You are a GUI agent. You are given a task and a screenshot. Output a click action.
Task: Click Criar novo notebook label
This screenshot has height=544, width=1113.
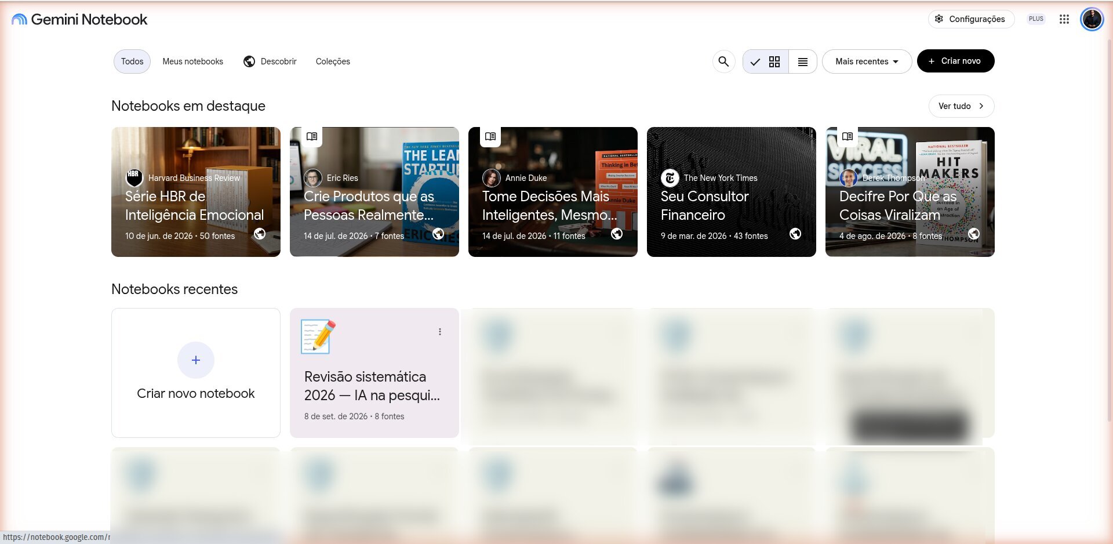click(196, 394)
